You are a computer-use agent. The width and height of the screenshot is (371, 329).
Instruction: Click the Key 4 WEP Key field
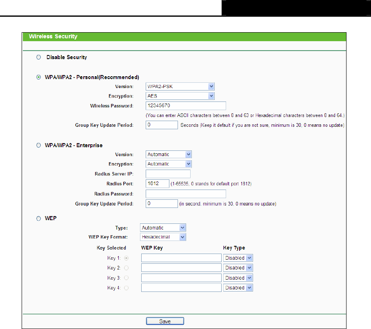[x=181, y=288]
